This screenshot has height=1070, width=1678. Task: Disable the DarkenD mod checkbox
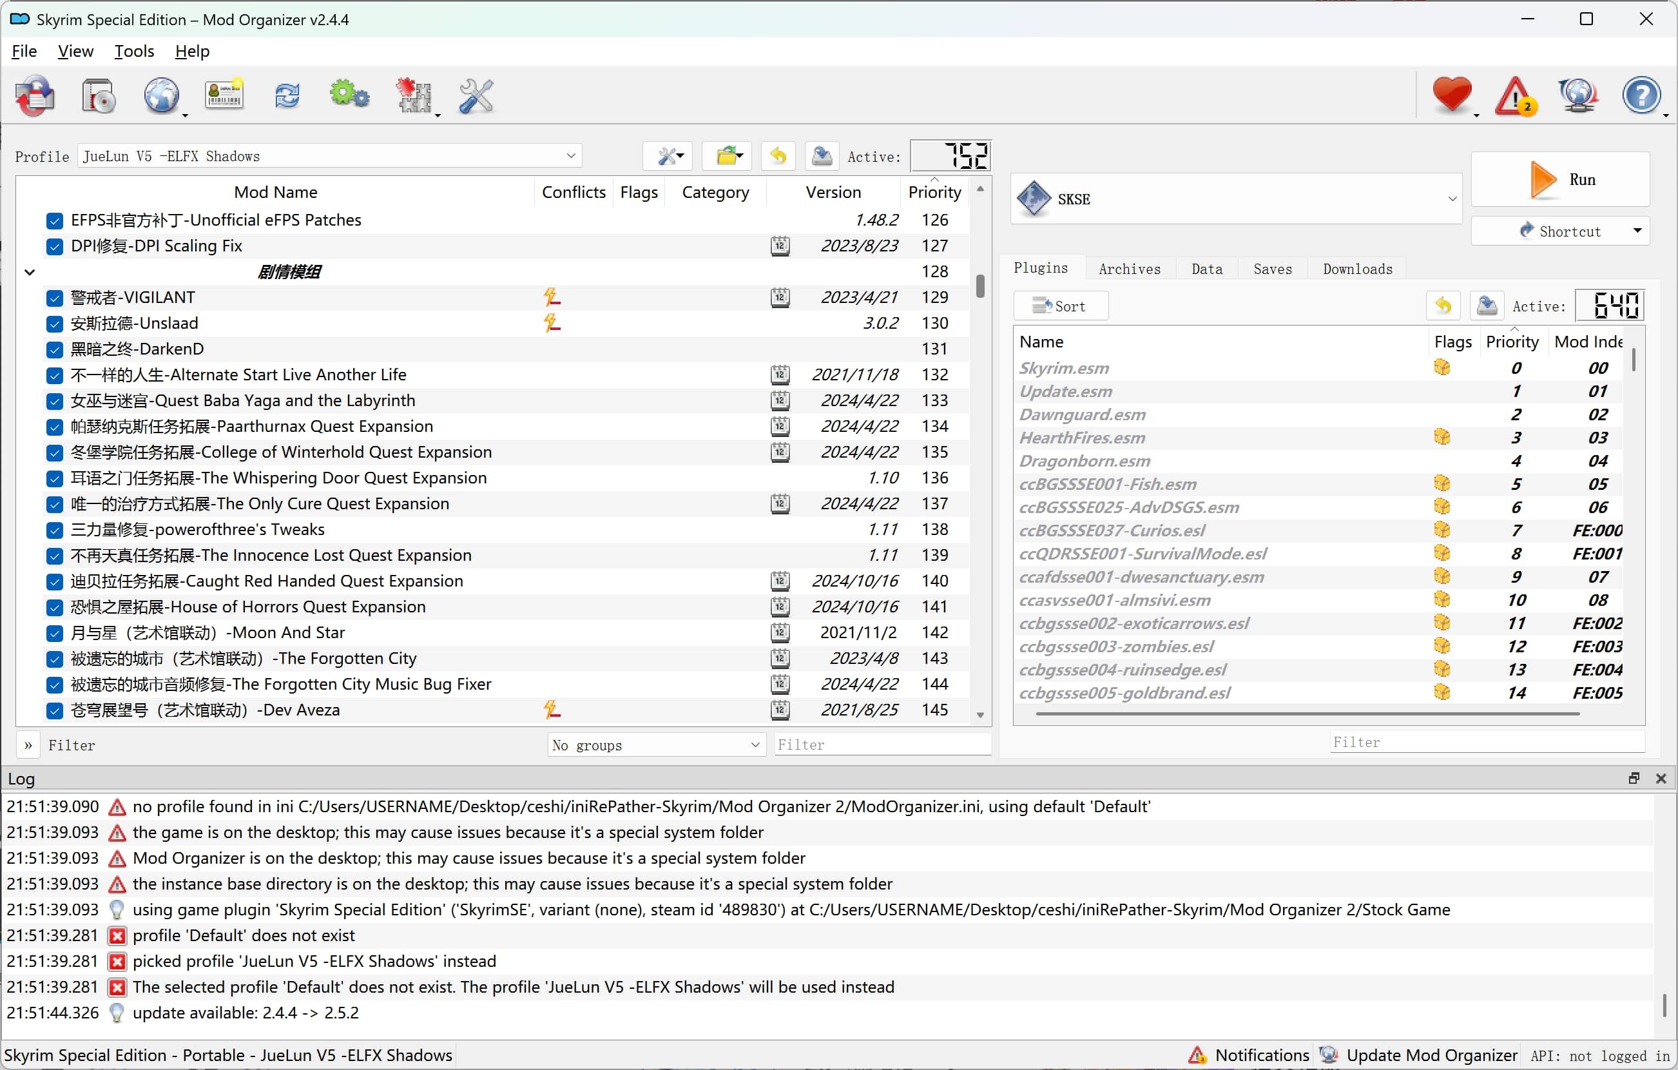54,349
